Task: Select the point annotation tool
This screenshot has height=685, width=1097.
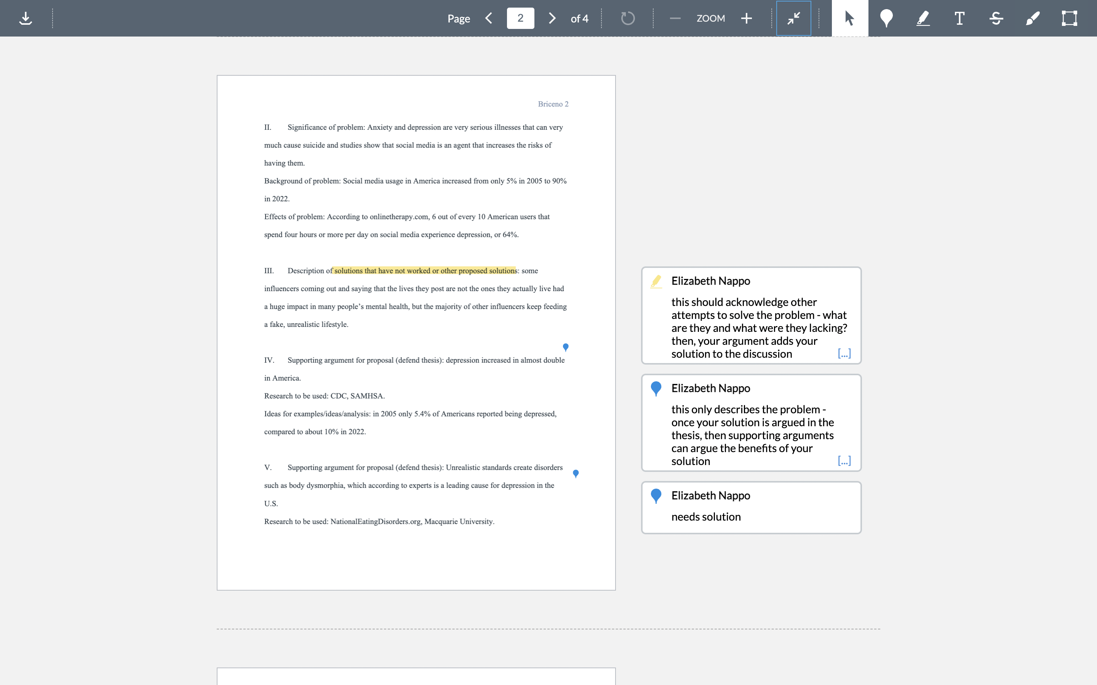Action: click(886, 18)
